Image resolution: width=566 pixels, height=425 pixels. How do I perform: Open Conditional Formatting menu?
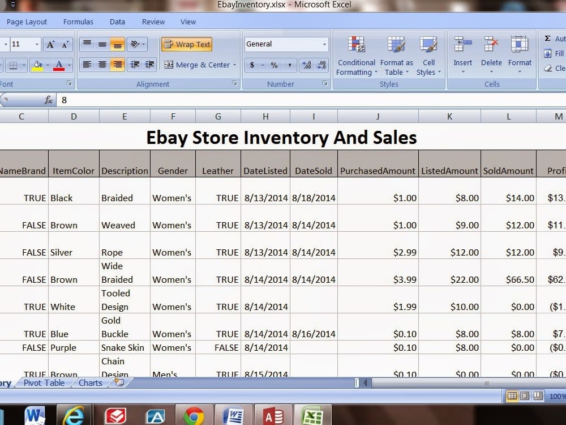point(356,56)
